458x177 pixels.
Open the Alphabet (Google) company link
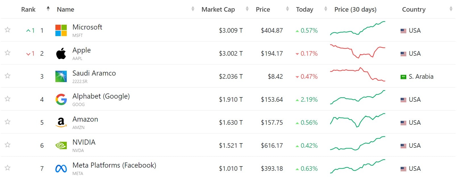click(x=101, y=96)
